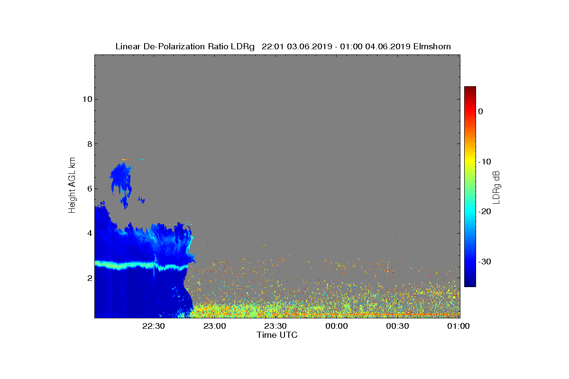Click the cyan melting-layer band near 2.5 km

point(142,265)
